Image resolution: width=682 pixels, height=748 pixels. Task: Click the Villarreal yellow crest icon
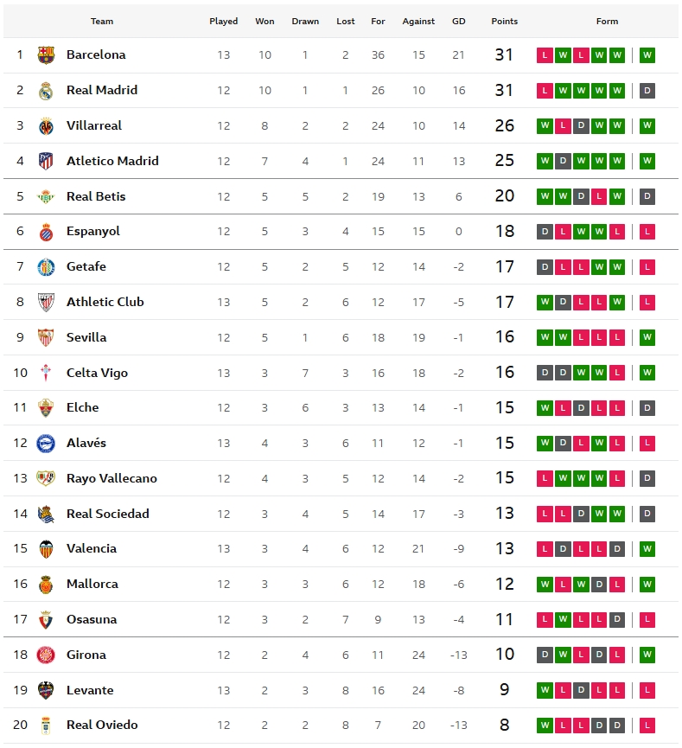pyautogui.click(x=46, y=126)
